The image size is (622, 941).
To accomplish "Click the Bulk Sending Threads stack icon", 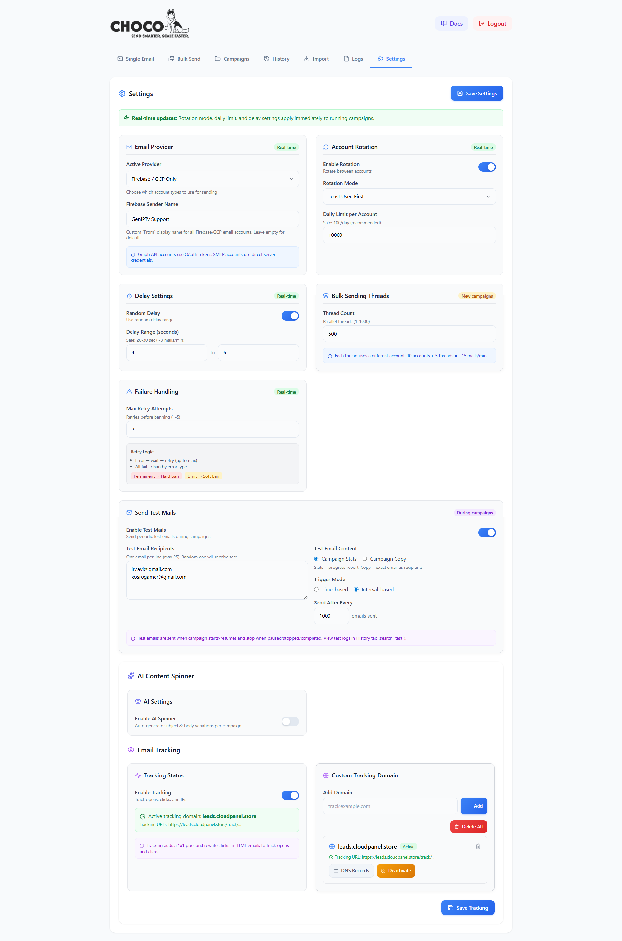I will pos(326,295).
